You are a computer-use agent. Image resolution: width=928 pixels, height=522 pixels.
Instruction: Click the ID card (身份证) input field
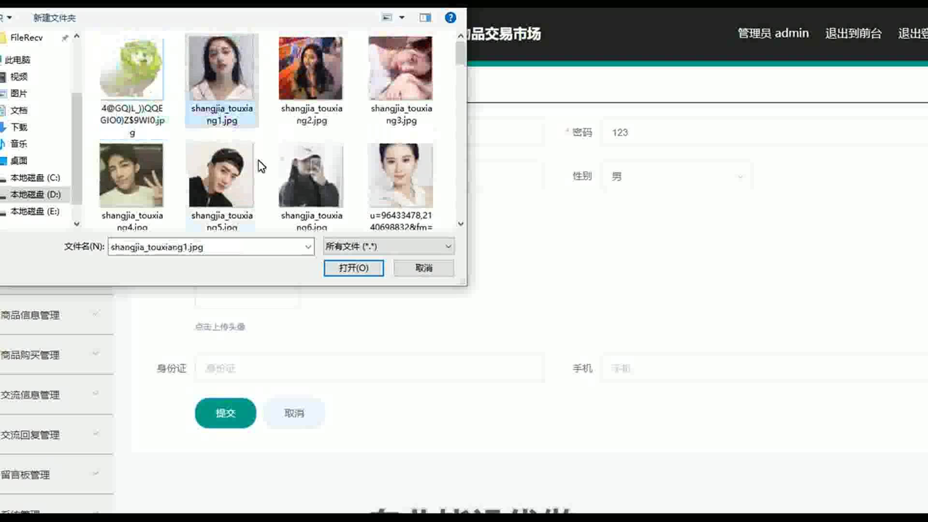click(370, 369)
